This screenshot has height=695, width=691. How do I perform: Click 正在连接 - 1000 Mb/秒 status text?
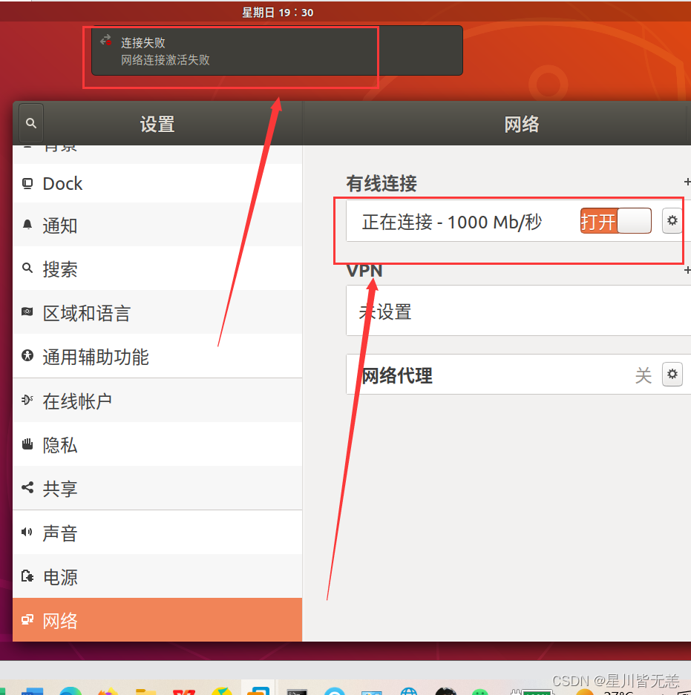pyautogui.click(x=451, y=222)
